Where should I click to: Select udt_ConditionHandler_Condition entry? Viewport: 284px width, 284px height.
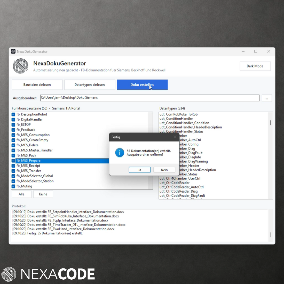(184, 123)
